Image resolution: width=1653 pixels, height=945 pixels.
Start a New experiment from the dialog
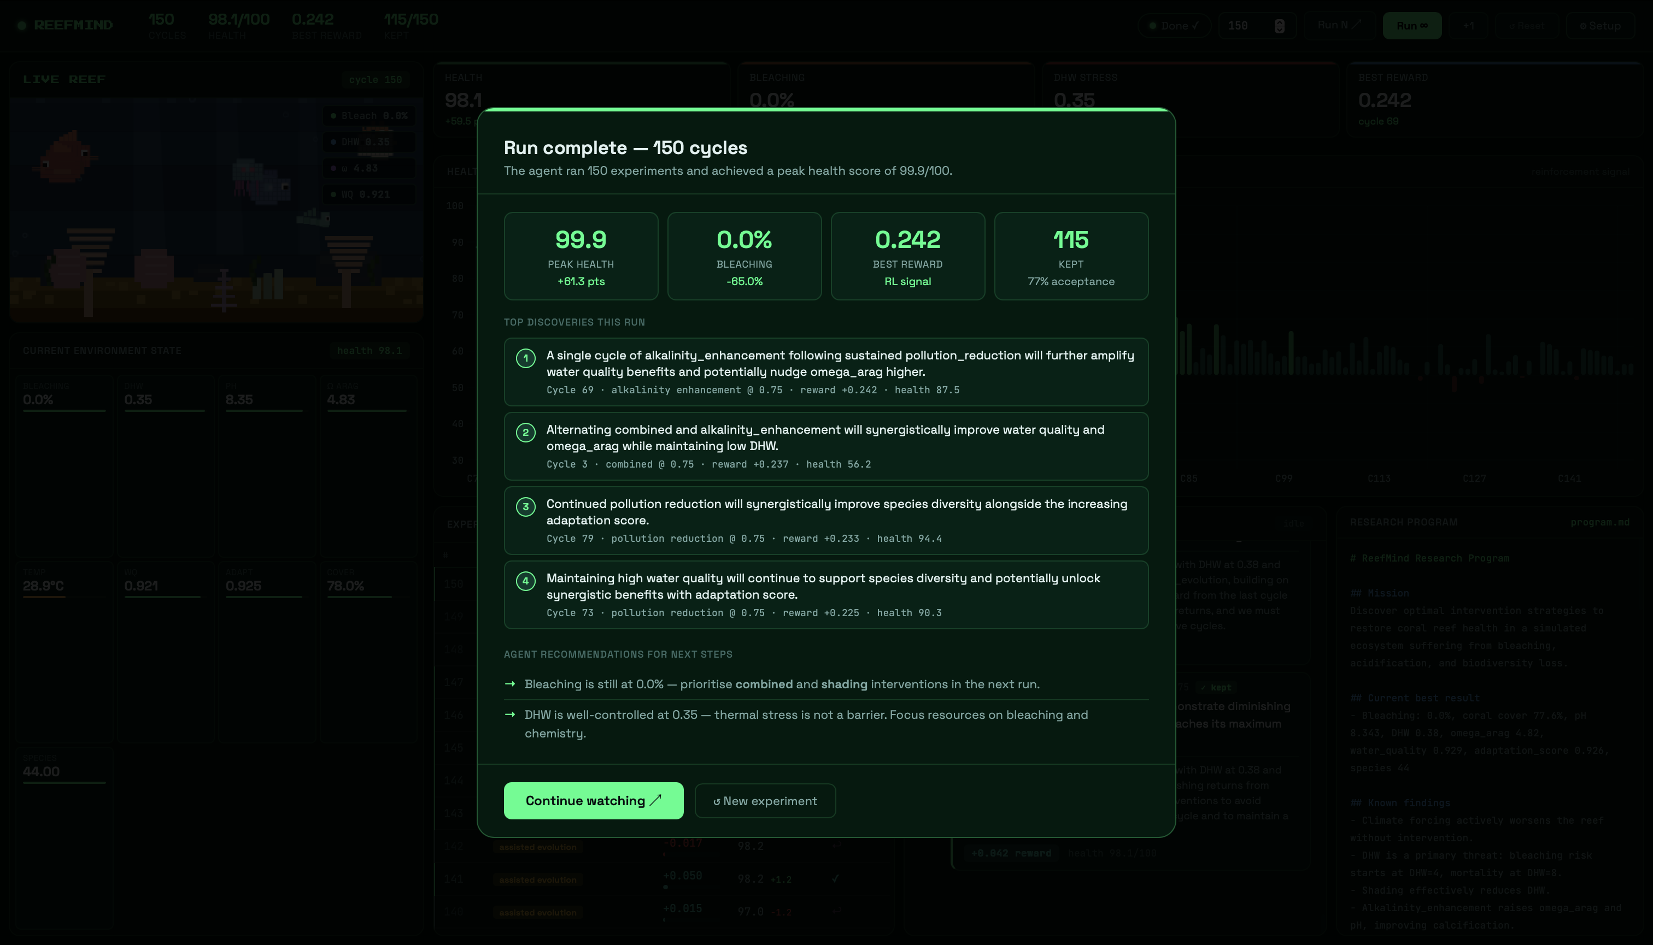765,801
